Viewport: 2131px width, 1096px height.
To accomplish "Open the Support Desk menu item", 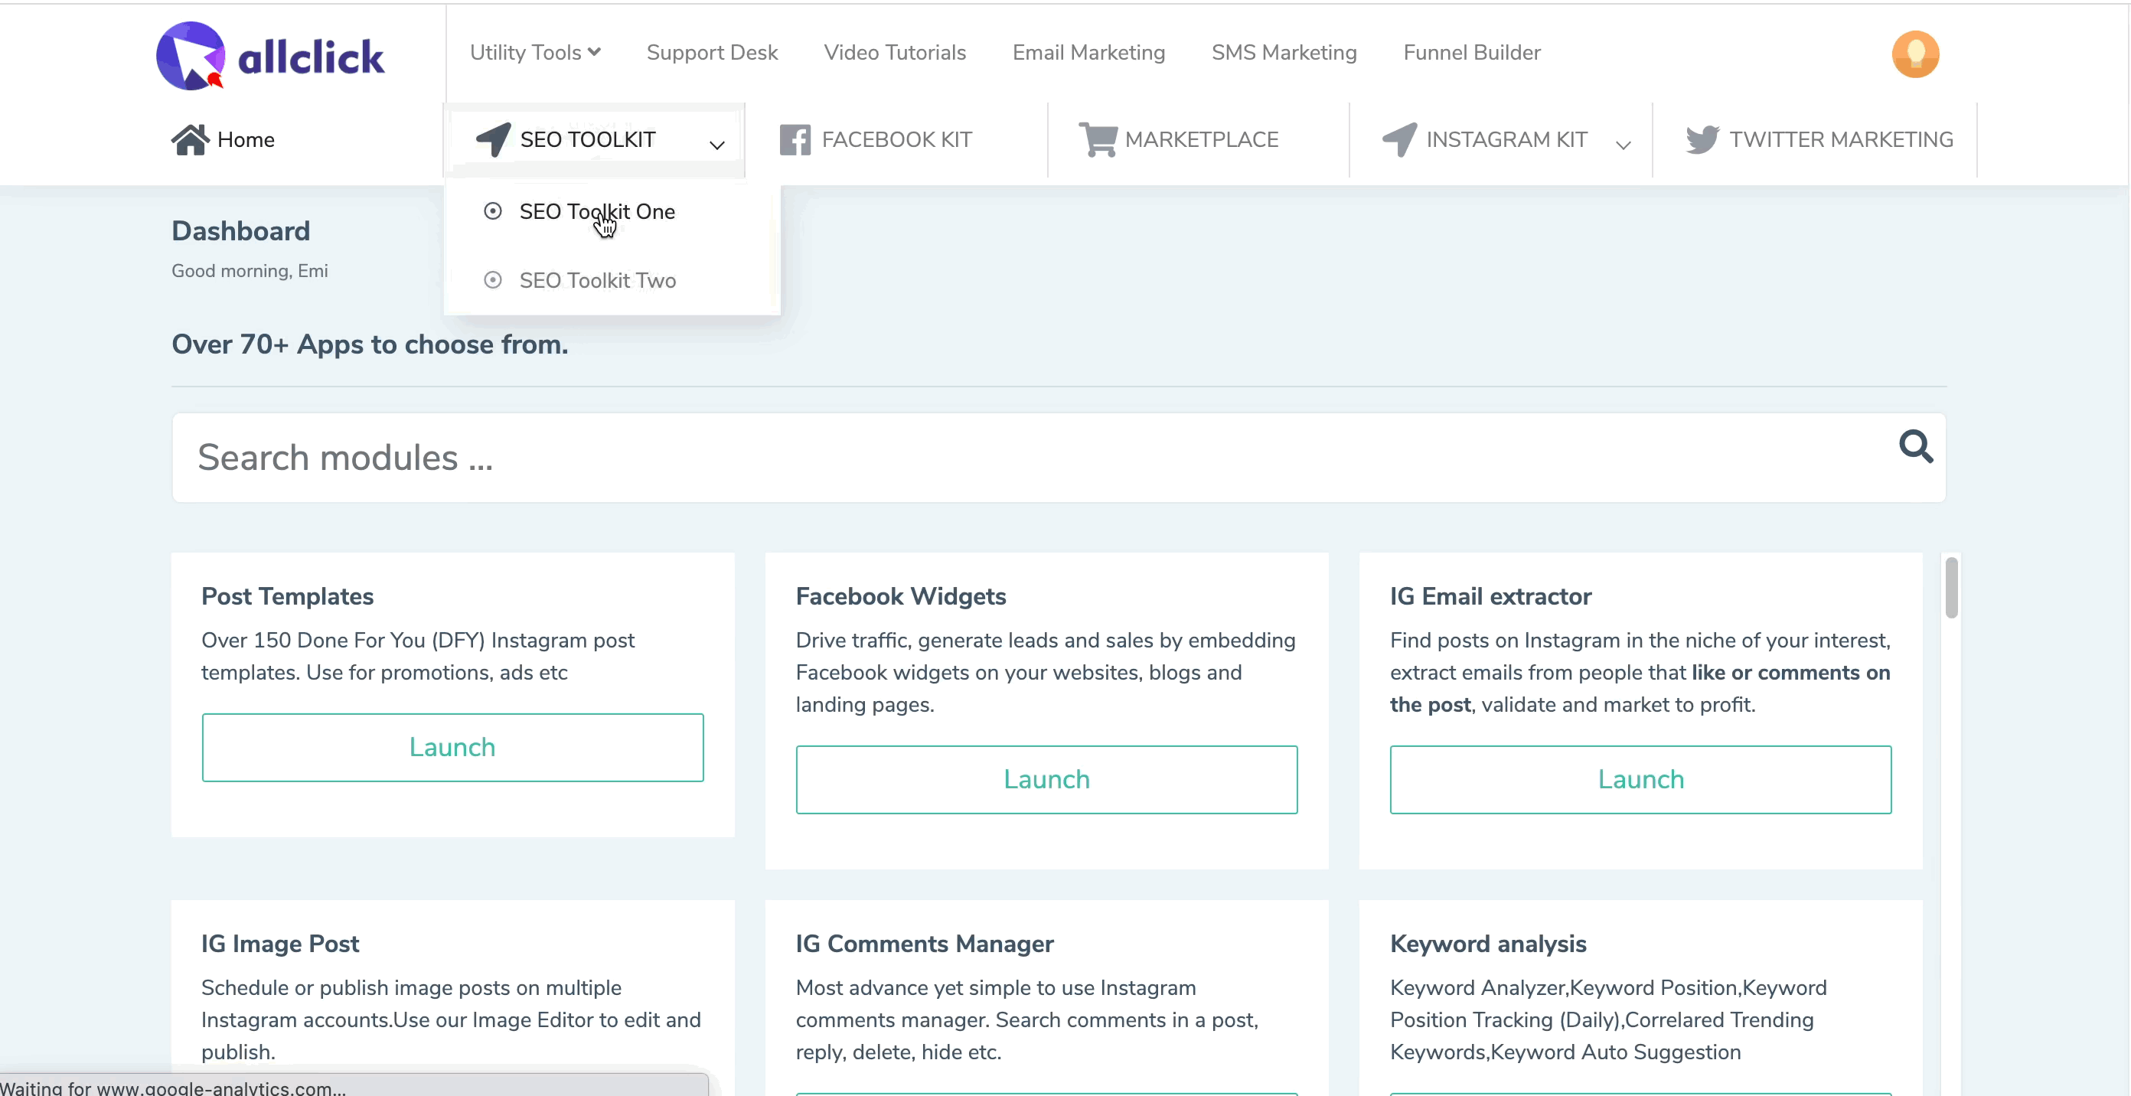I will click(711, 53).
